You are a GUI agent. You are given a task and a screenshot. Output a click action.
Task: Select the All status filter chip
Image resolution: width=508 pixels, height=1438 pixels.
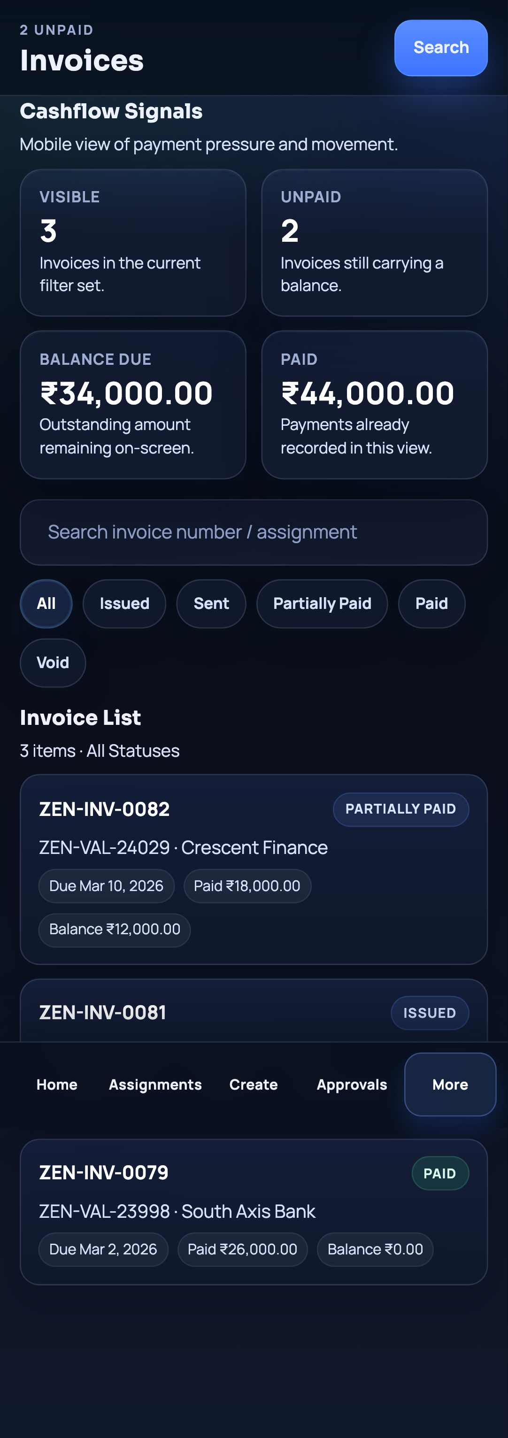point(46,603)
